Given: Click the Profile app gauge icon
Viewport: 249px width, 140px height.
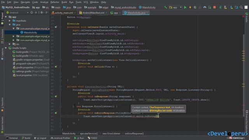Looking at the screenshot, I should pyautogui.click(x=205, y=7).
